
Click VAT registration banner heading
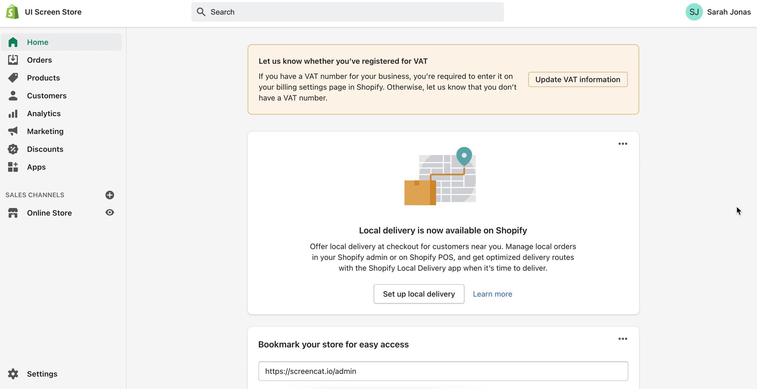tap(343, 61)
